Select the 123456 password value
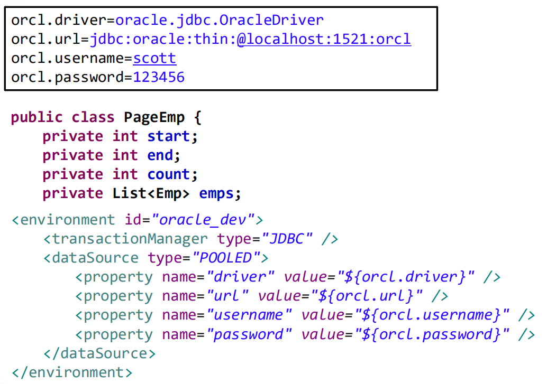The width and height of the screenshot is (547, 384). (159, 77)
